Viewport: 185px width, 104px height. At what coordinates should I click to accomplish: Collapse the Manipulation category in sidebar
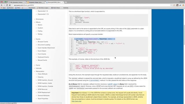(40, 71)
